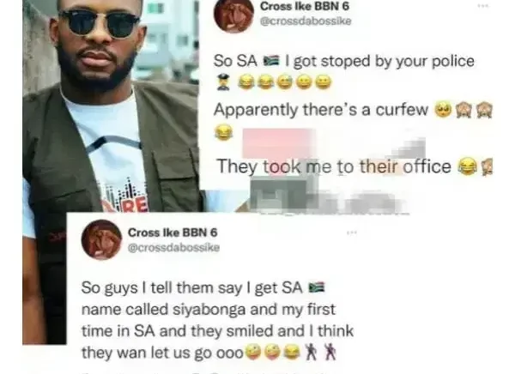The image size is (515, 374).
Task: Click the top @crossdabossike handle
Action: coord(306,21)
